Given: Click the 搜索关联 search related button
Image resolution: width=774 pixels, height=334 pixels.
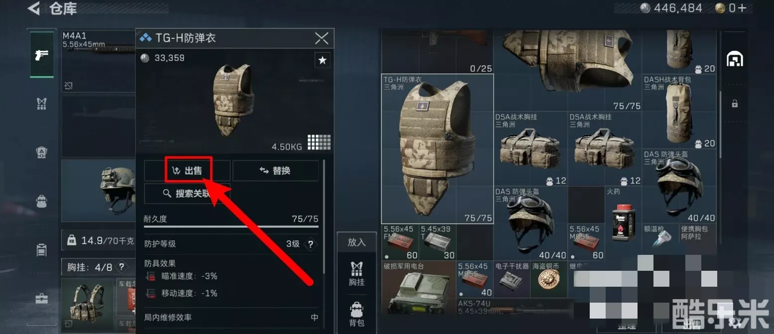Looking at the screenshot, I should pyautogui.click(x=187, y=194).
